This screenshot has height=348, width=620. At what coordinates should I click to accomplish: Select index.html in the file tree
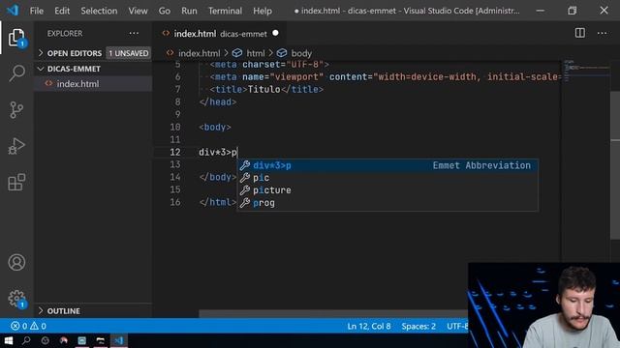(93, 84)
